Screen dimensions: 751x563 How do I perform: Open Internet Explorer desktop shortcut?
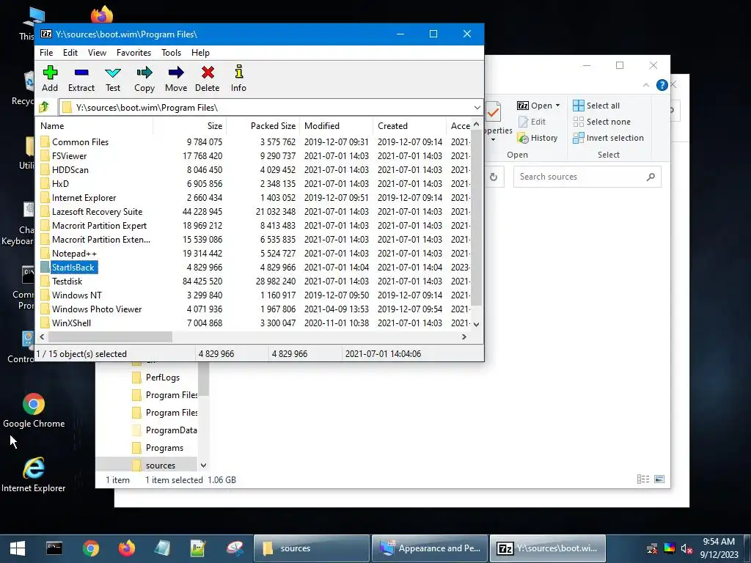point(34,475)
